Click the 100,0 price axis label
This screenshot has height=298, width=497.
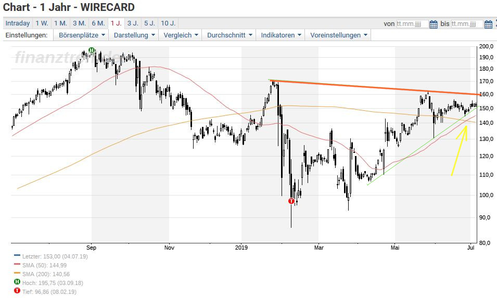pos(486,195)
